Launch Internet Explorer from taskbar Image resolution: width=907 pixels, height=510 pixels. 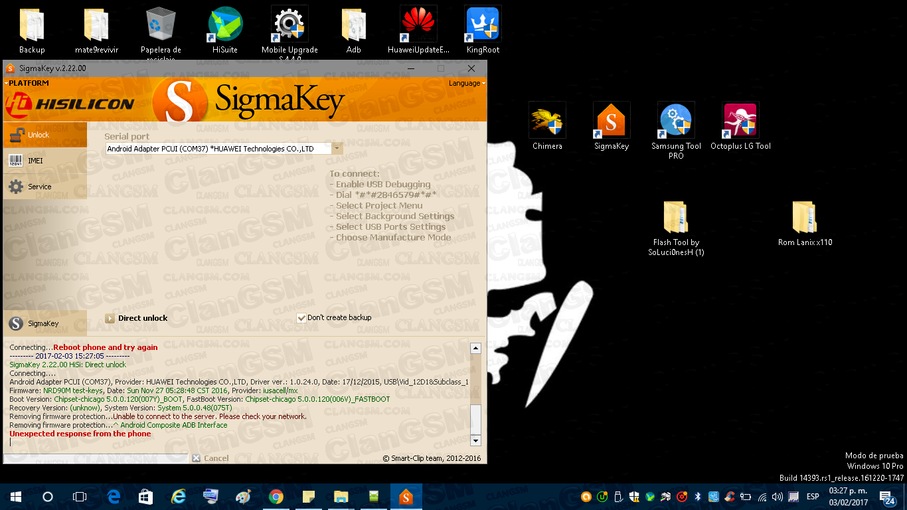(x=179, y=497)
